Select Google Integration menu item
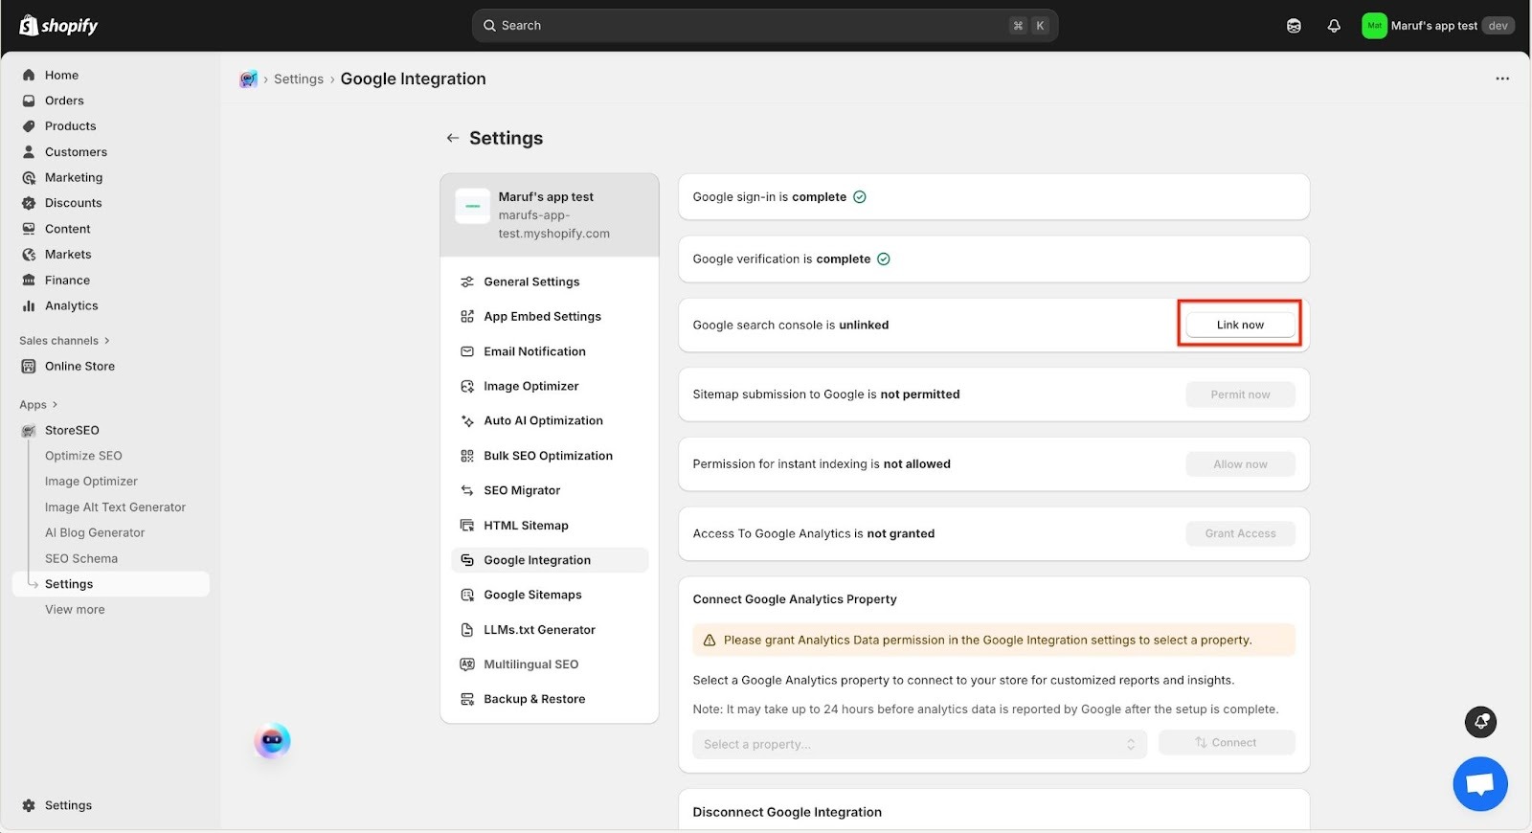 pyautogui.click(x=550, y=560)
